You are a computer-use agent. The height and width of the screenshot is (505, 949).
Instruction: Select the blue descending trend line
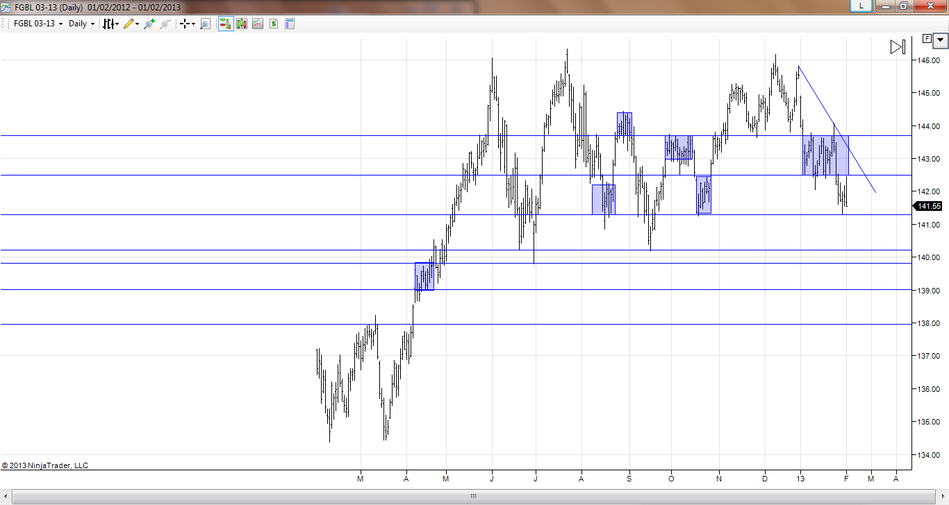coord(837,129)
